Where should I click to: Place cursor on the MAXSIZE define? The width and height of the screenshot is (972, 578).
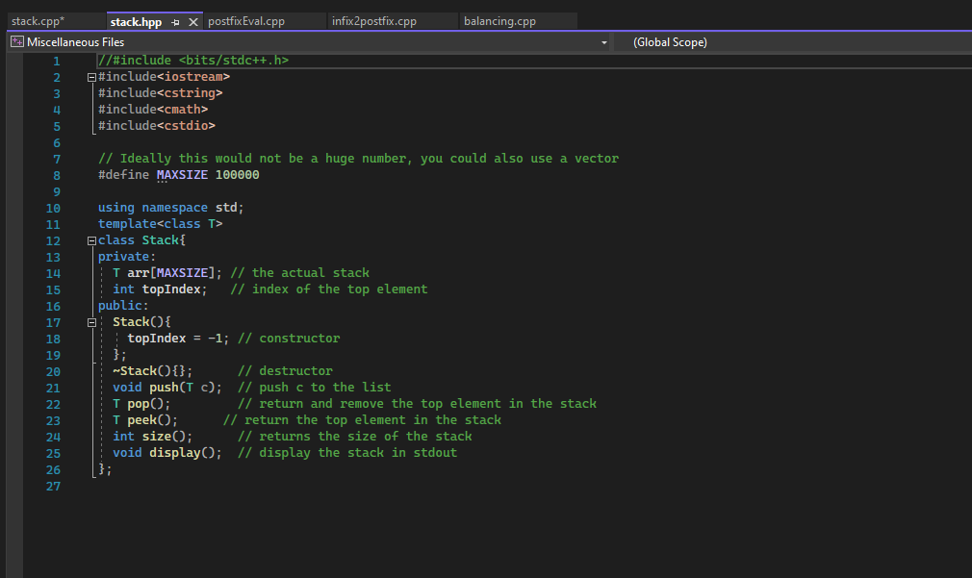click(182, 174)
